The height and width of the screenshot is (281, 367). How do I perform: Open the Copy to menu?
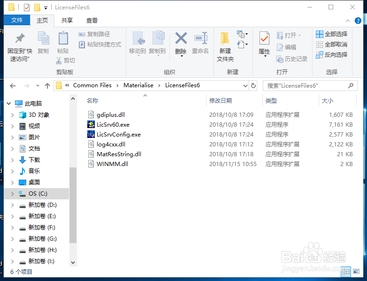[157, 44]
